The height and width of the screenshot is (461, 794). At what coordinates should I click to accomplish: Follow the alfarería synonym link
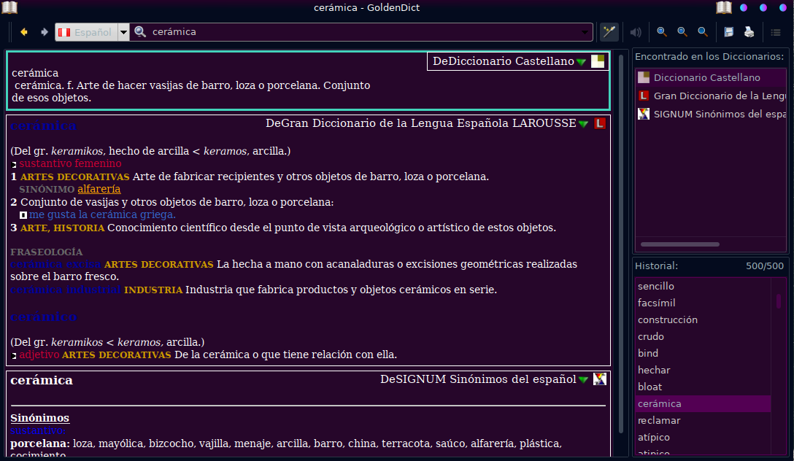point(99,189)
